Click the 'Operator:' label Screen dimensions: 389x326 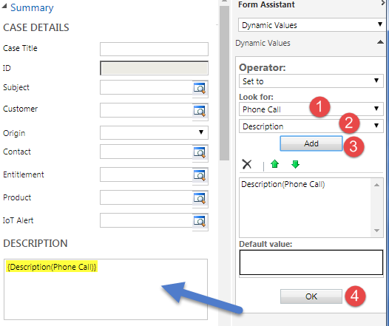(x=263, y=67)
